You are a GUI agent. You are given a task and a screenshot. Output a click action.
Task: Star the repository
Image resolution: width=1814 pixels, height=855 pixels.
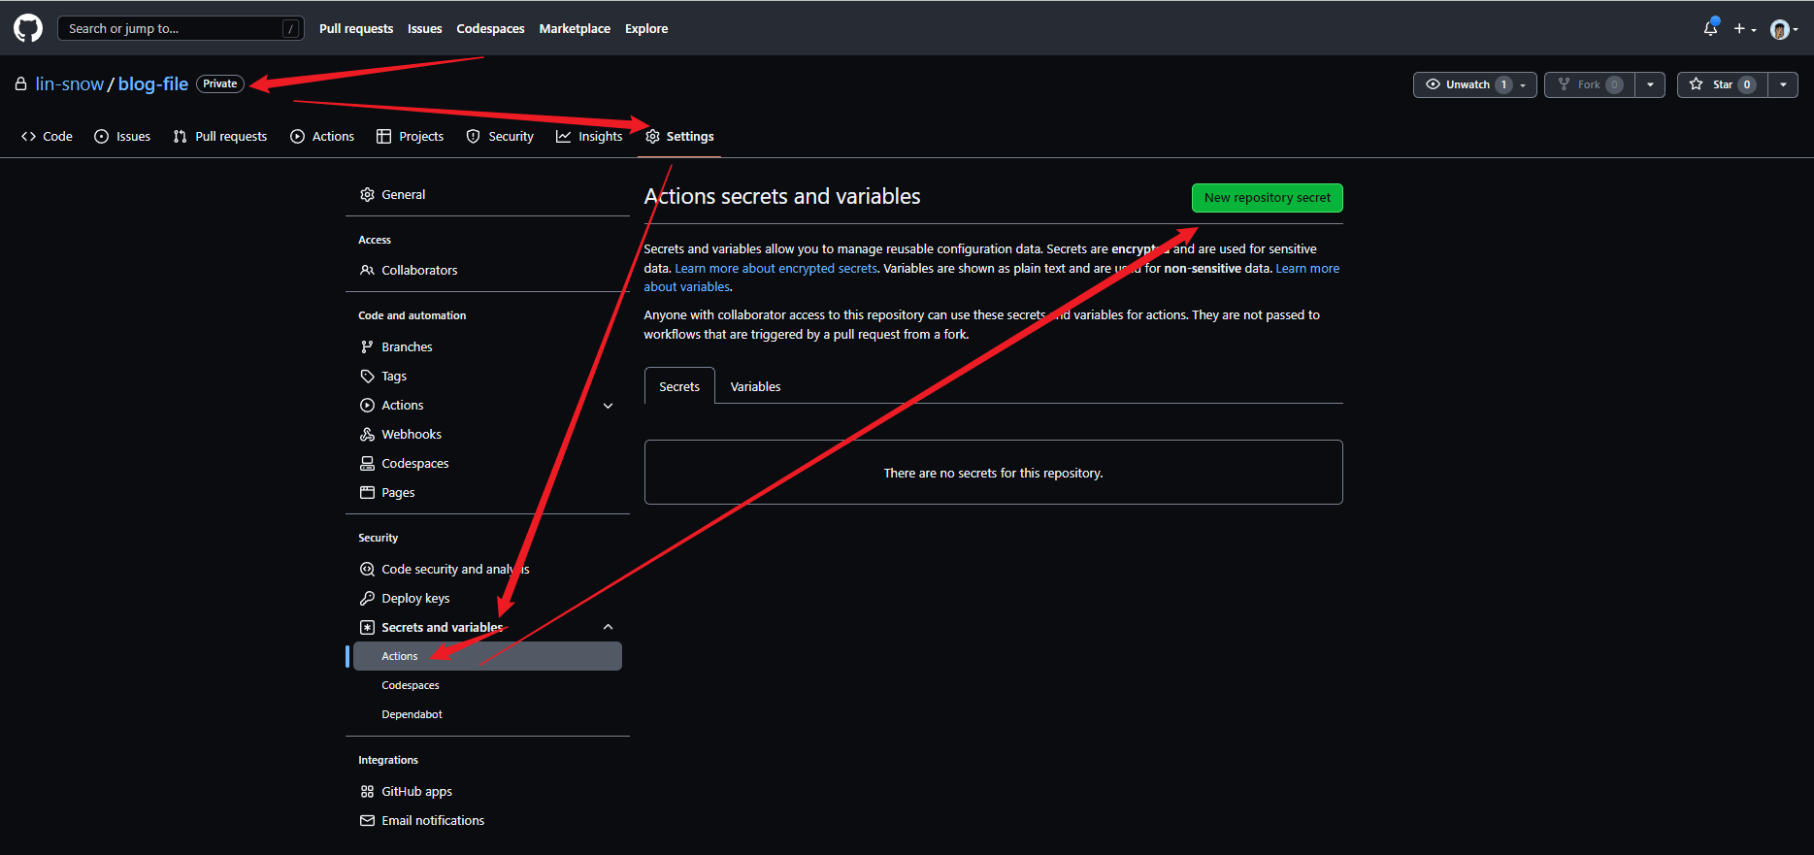[1722, 84]
